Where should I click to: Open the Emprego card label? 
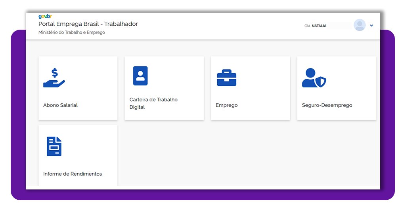pyautogui.click(x=226, y=105)
